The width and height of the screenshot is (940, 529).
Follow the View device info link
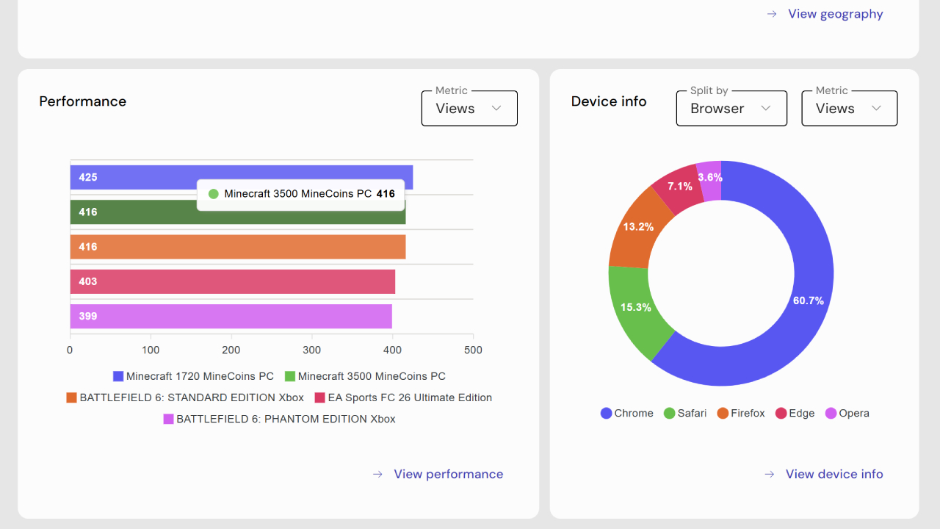click(x=823, y=474)
